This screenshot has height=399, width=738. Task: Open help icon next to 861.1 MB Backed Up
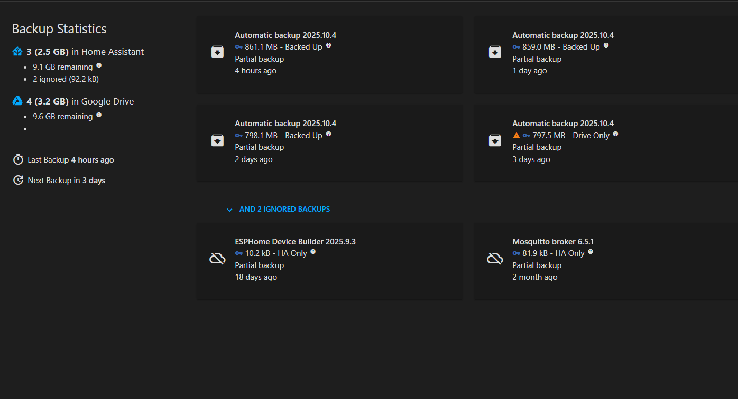tap(328, 46)
